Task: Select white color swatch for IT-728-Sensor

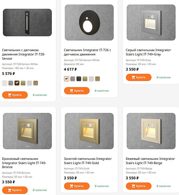Action: (5, 83)
